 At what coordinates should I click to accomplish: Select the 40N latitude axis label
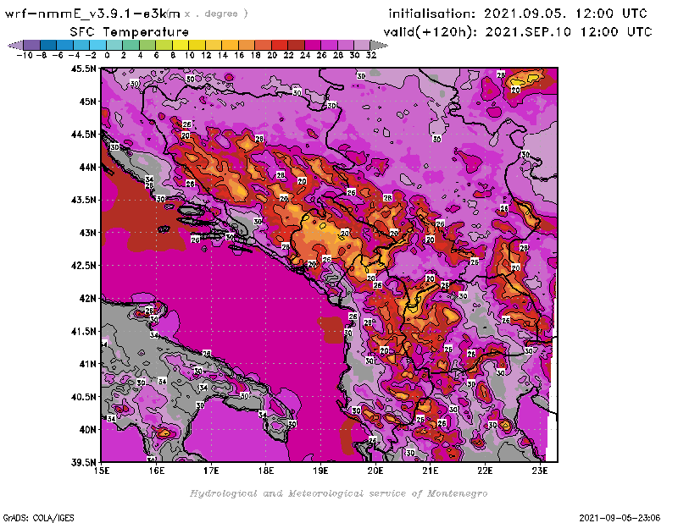(87, 430)
